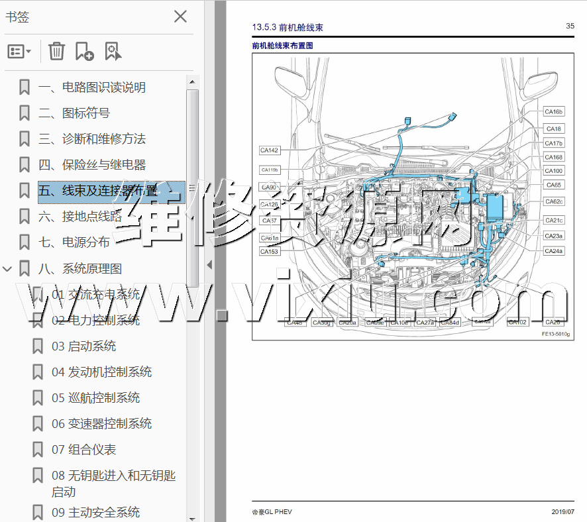Click the CA16b connector label in diagram
Screen dimensions: 587x522
click(x=554, y=112)
